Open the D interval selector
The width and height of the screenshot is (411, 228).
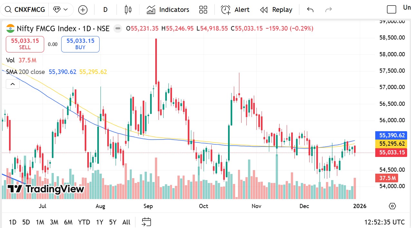105,10
